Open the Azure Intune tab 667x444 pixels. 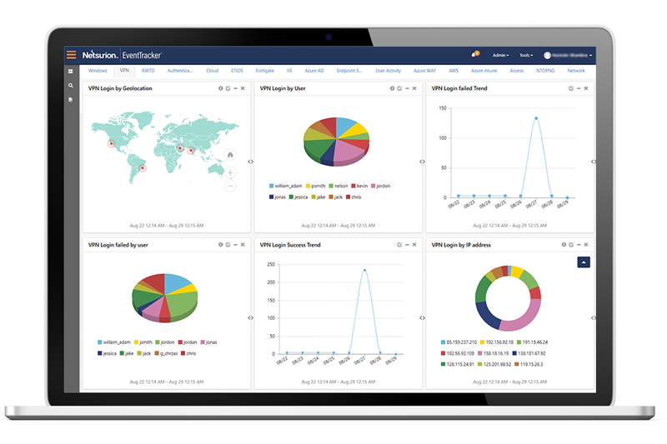tap(484, 71)
